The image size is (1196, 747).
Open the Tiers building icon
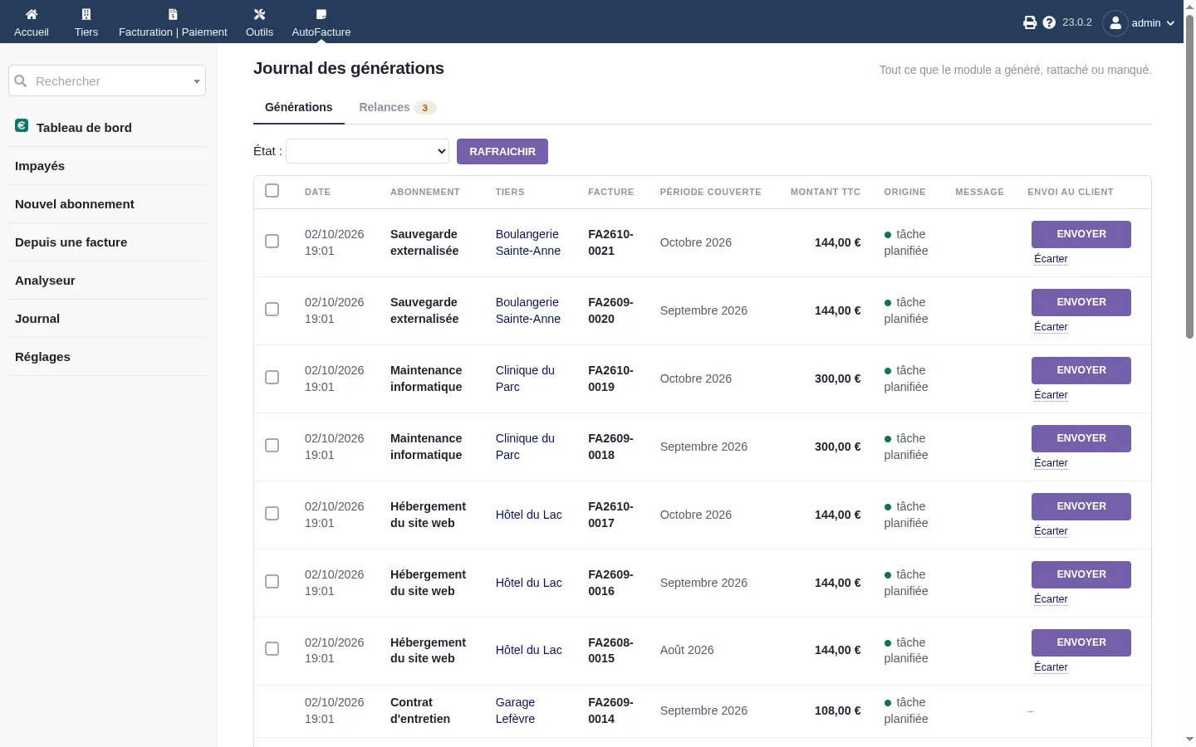click(x=86, y=14)
